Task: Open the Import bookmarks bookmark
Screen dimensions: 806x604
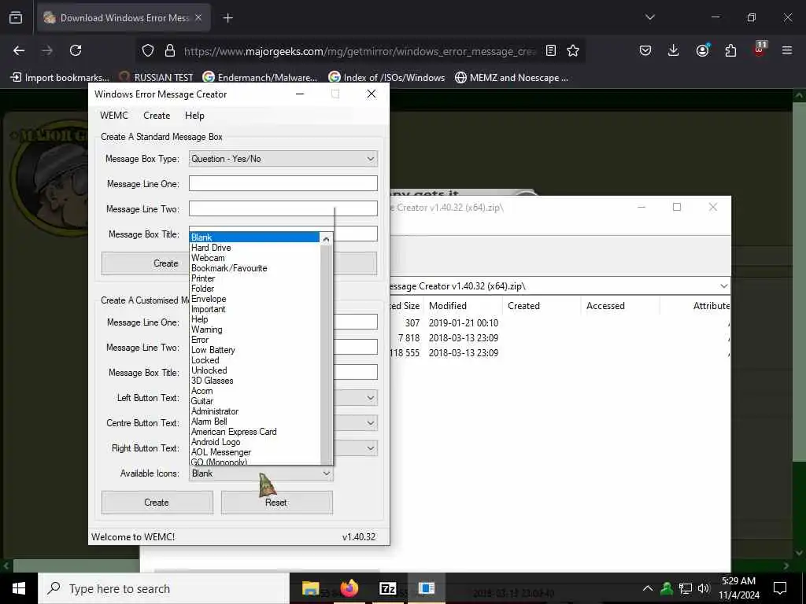Action: coord(60,78)
